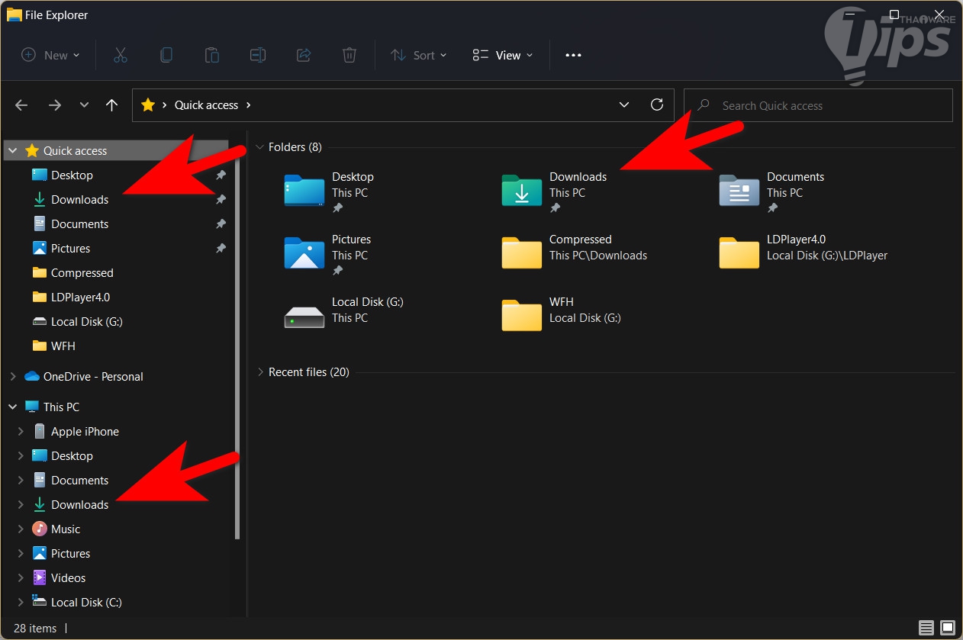Switch to large thumbnails view in status bar
963x640 pixels.
(x=947, y=629)
